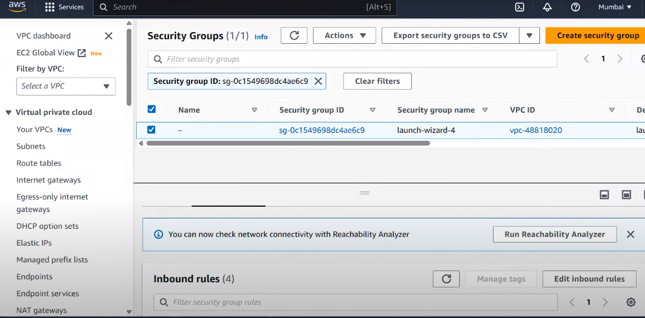The width and height of the screenshot is (645, 318).
Task: Open Route tables in sidebar
Action: click(39, 163)
